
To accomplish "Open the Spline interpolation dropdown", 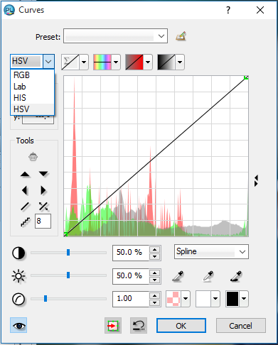I will coord(211,252).
